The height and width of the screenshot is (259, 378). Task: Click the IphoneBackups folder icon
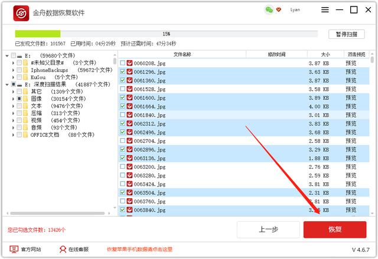click(x=25, y=70)
